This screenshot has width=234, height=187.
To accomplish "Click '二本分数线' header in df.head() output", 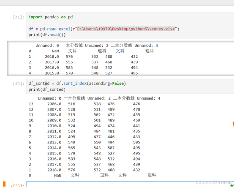I will tap(121, 45).
